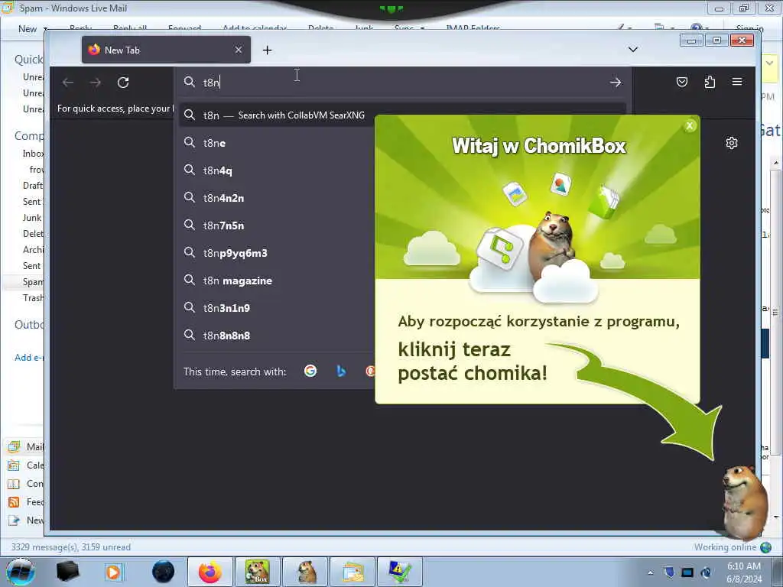Close the New Tab tab
Screen dimensions: 783x587
239,50
